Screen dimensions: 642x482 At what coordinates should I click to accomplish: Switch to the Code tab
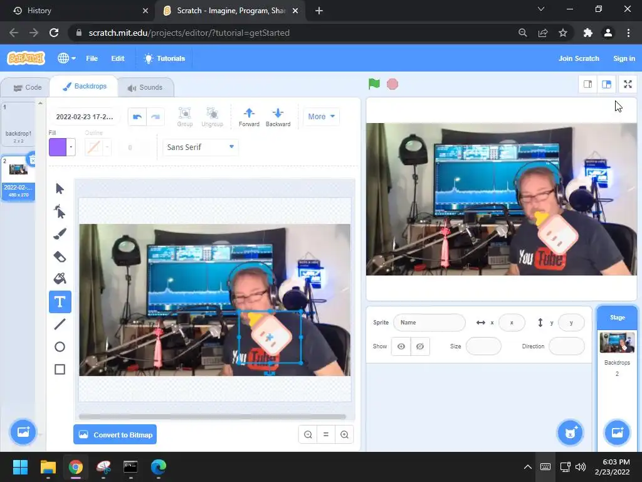click(27, 87)
